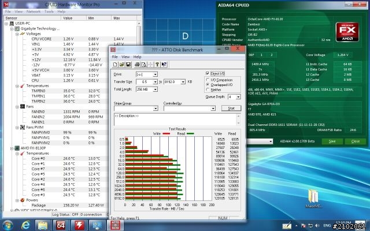The image size is (370, 231).
Task: Click the context help arrow icon in ATTO toolbar
Action: 164,64
